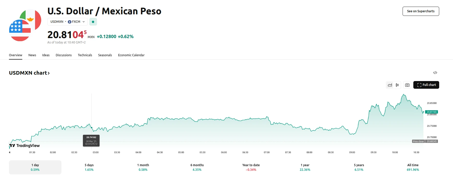Switch chart to area style

click(390, 85)
